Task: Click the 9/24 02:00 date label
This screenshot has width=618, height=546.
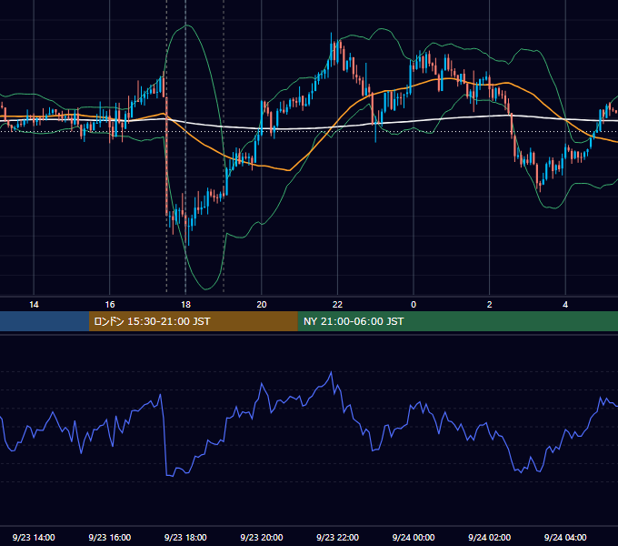Action: (x=489, y=537)
